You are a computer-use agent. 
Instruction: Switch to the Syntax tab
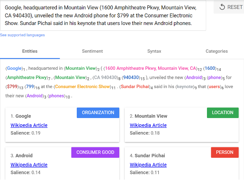point(154,51)
